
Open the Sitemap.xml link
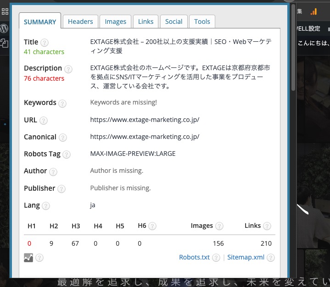(x=246, y=257)
